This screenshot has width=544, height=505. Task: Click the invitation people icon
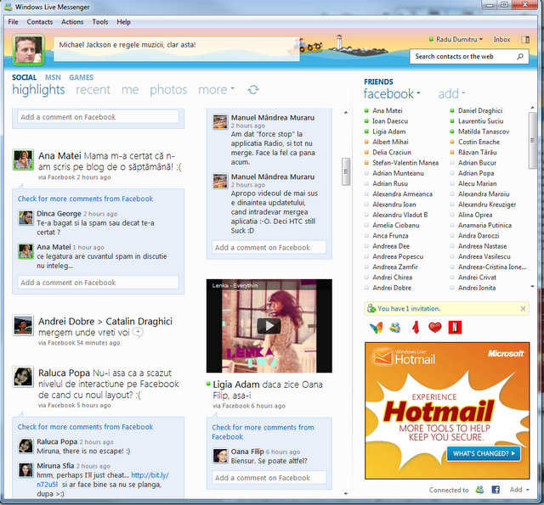tap(371, 308)
